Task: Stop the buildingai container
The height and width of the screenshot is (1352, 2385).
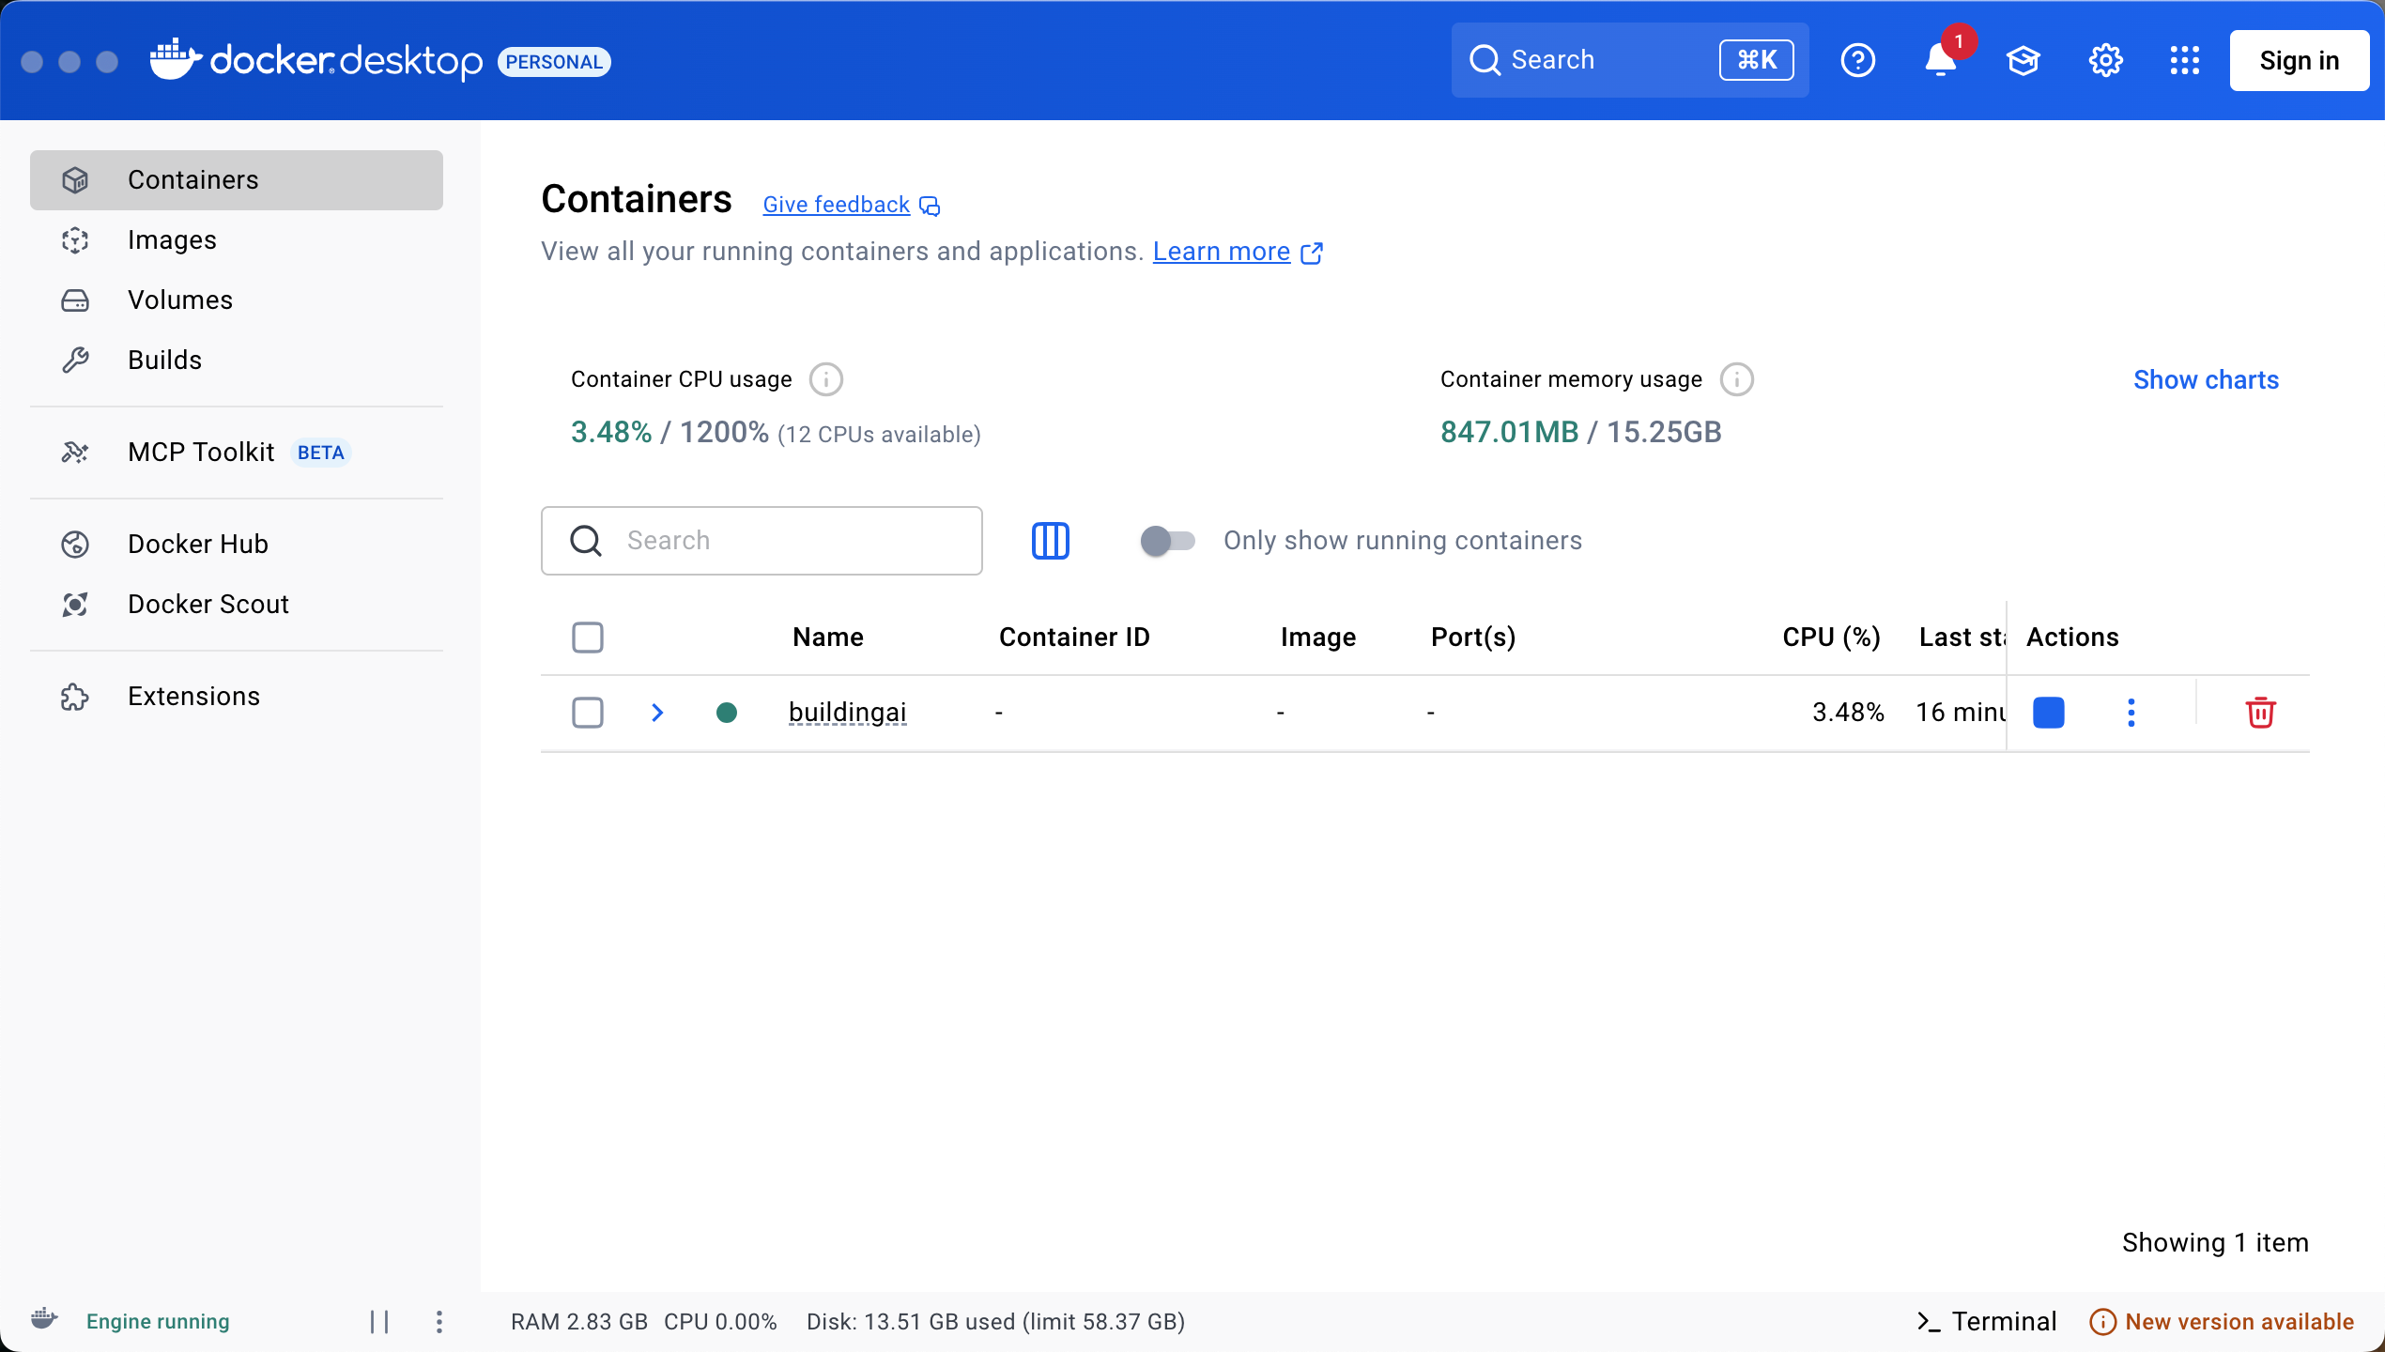Action: pos(2048,713)
